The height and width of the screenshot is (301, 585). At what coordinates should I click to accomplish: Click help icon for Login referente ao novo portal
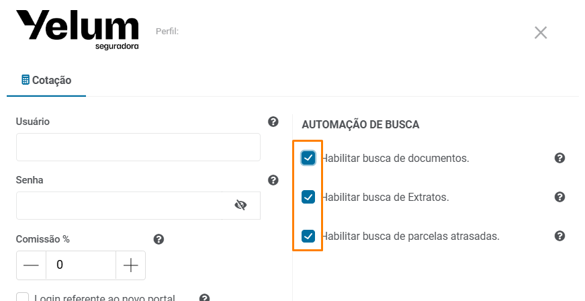point(204,298)
